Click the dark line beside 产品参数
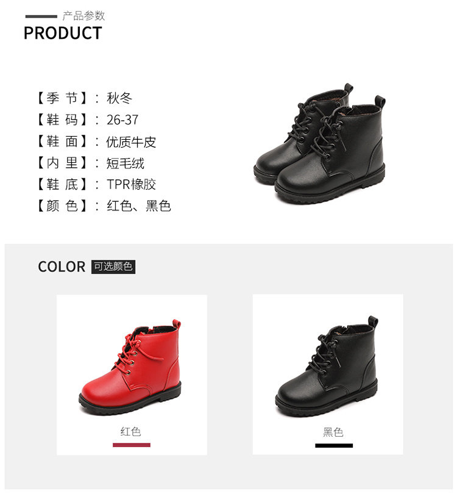 (41, 16)
